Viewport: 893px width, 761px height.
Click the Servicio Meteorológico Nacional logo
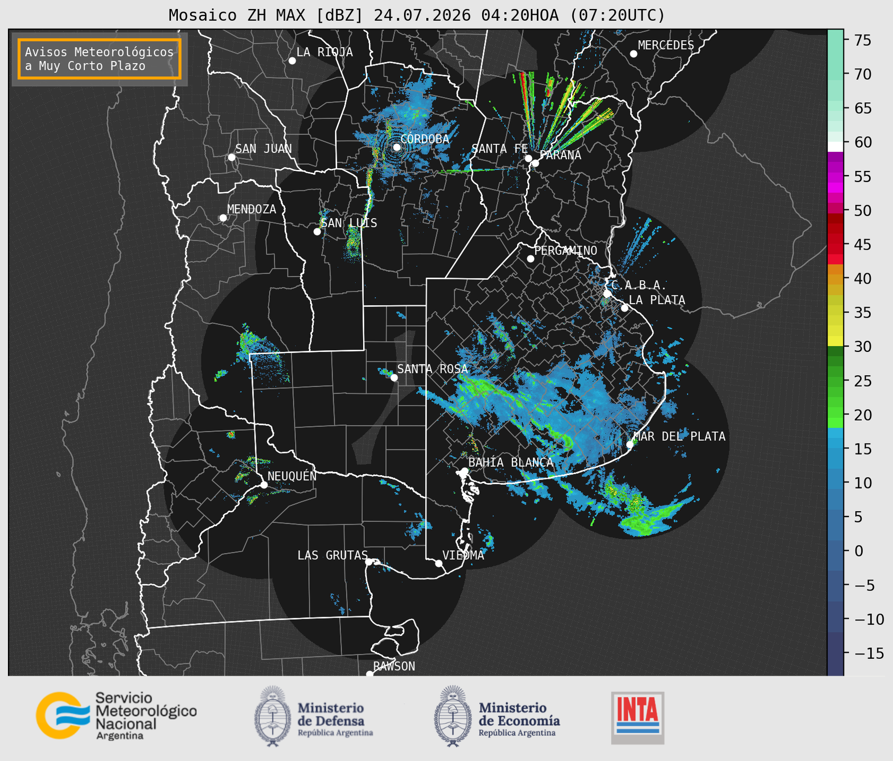point(116,715)
